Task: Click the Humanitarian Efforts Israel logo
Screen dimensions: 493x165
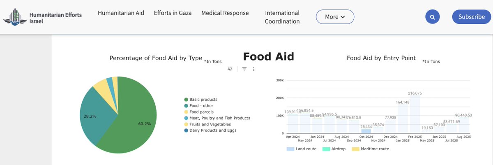Action: click(43, 18)
